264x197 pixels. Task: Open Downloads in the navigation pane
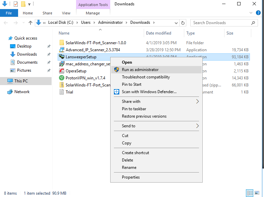(x=27, y=54)
